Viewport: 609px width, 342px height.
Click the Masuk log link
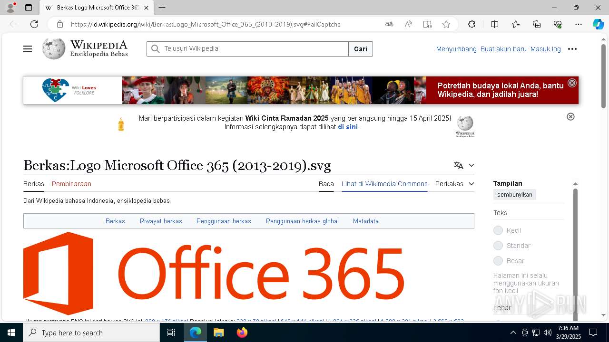pos(546,49)
